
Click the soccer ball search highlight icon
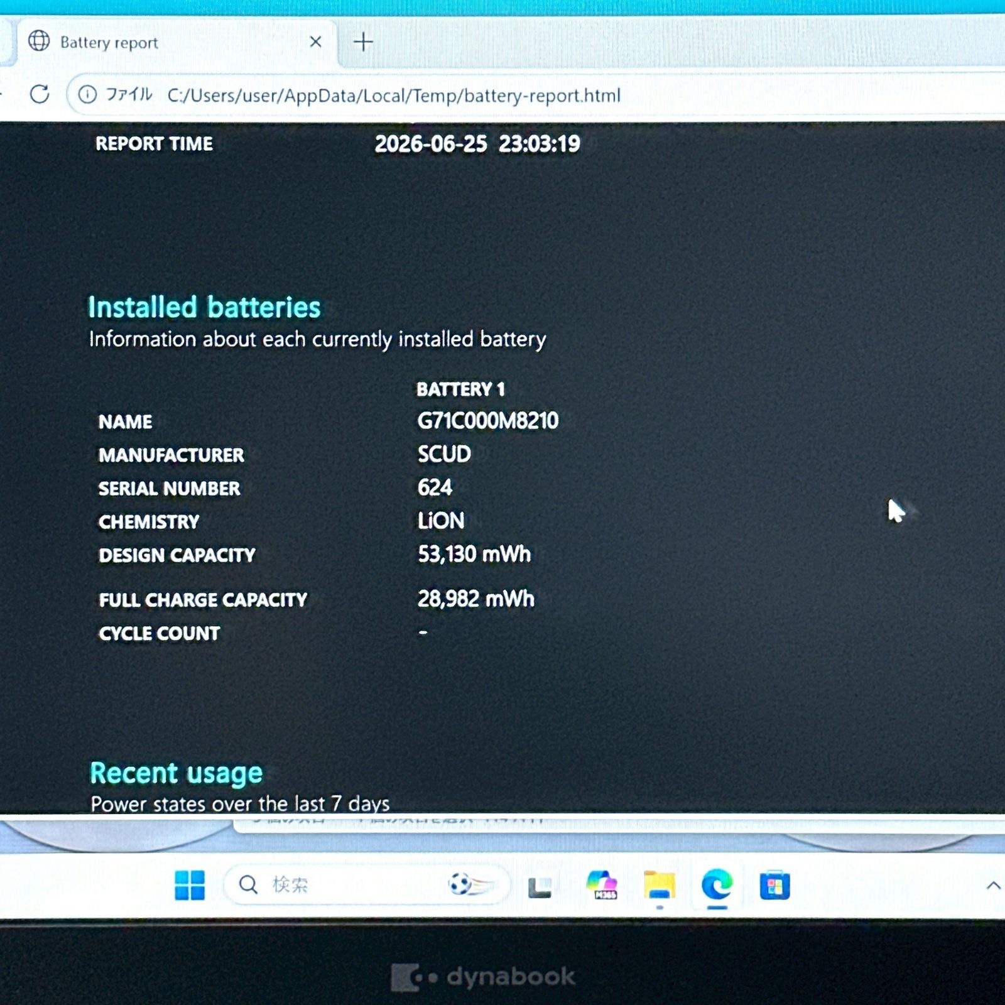[x=471, y=884]
